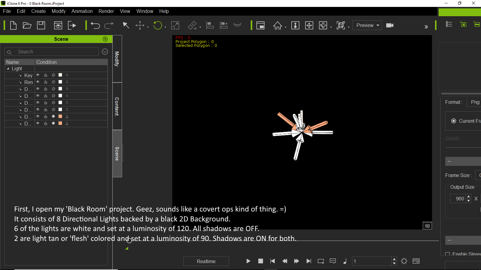This screenshot has width=481, height=270.
Task: Play the animation
Action: tap(248, 261)
